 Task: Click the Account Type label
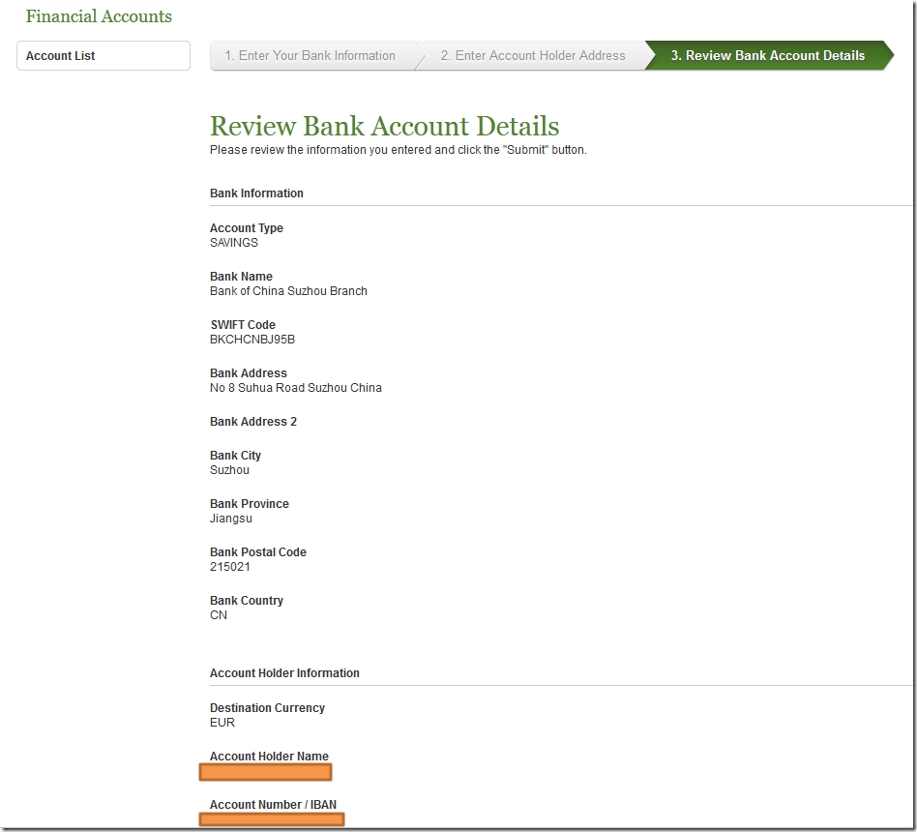coord(247,227)
